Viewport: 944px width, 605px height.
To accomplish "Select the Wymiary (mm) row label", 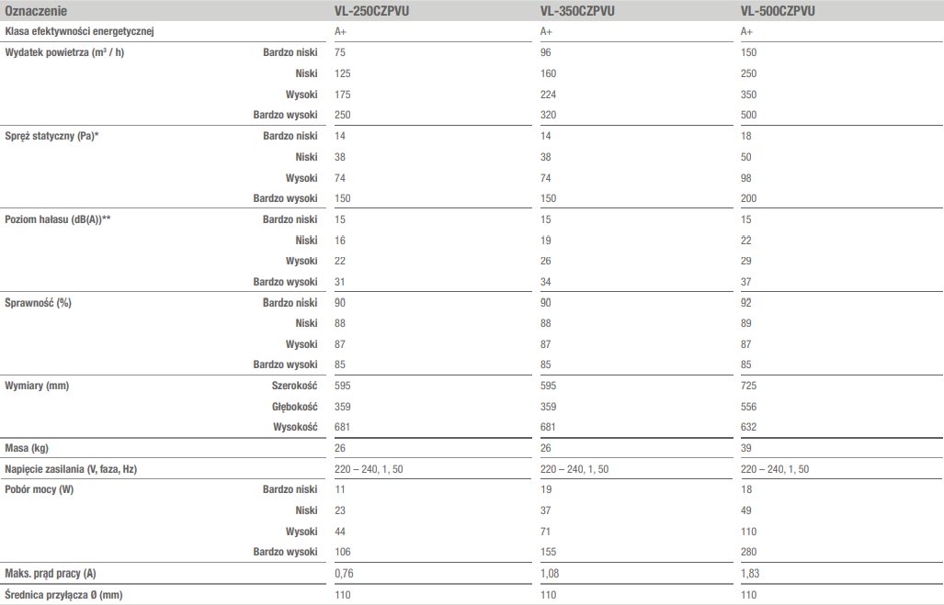I will pos(37,386).
